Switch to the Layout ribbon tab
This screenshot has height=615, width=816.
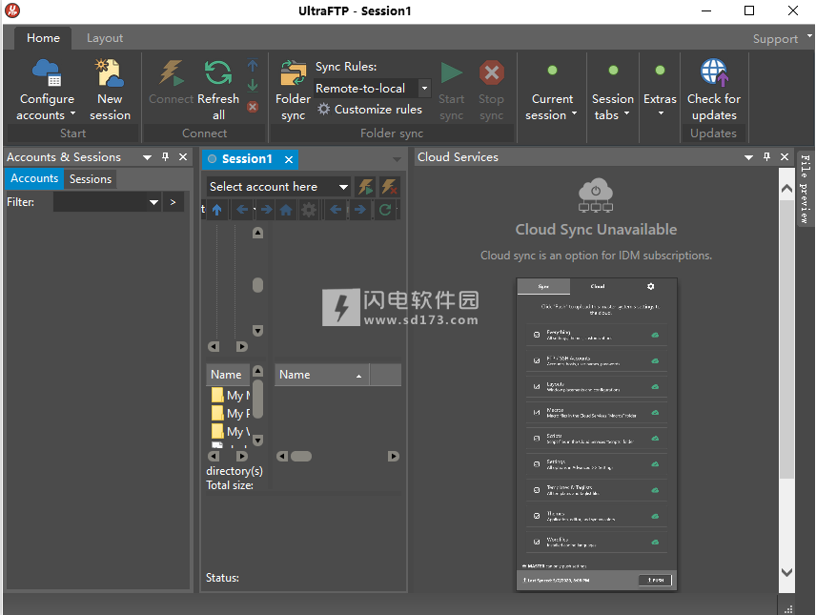[105, 38]
